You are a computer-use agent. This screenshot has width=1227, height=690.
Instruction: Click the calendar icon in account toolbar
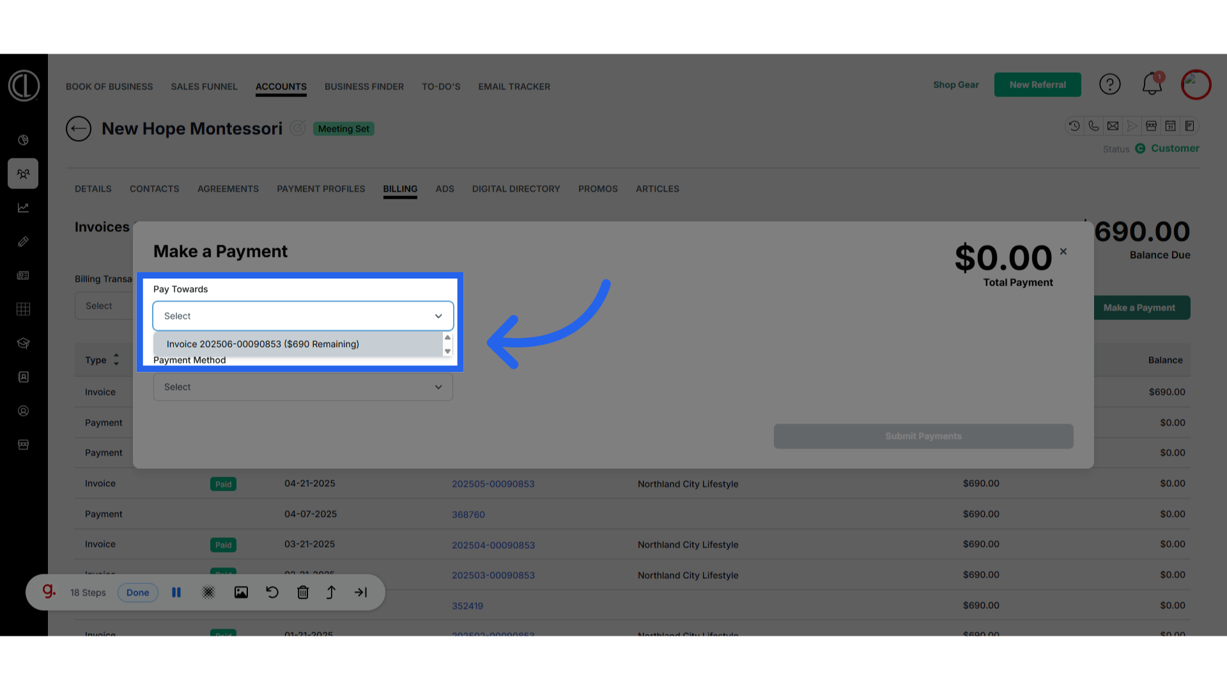tap(1170, 126)
